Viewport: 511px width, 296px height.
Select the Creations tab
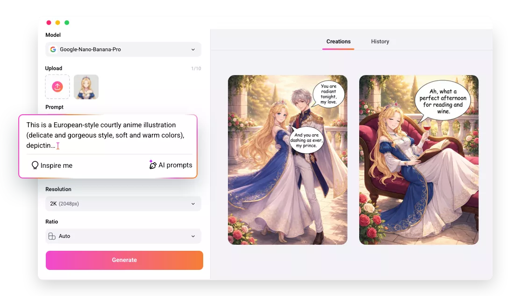click(x=338, y=41)
